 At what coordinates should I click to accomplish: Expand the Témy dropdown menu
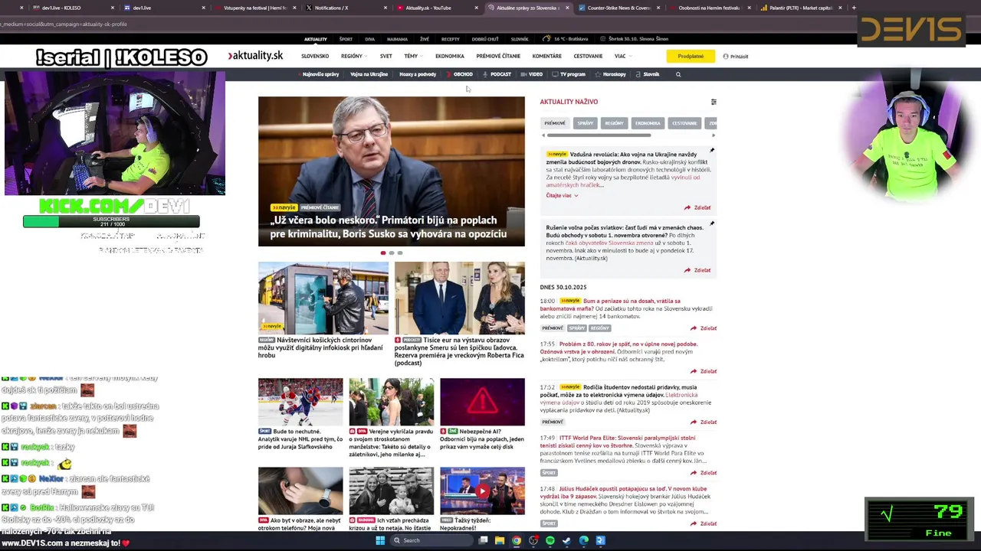[x=412, y=56]
